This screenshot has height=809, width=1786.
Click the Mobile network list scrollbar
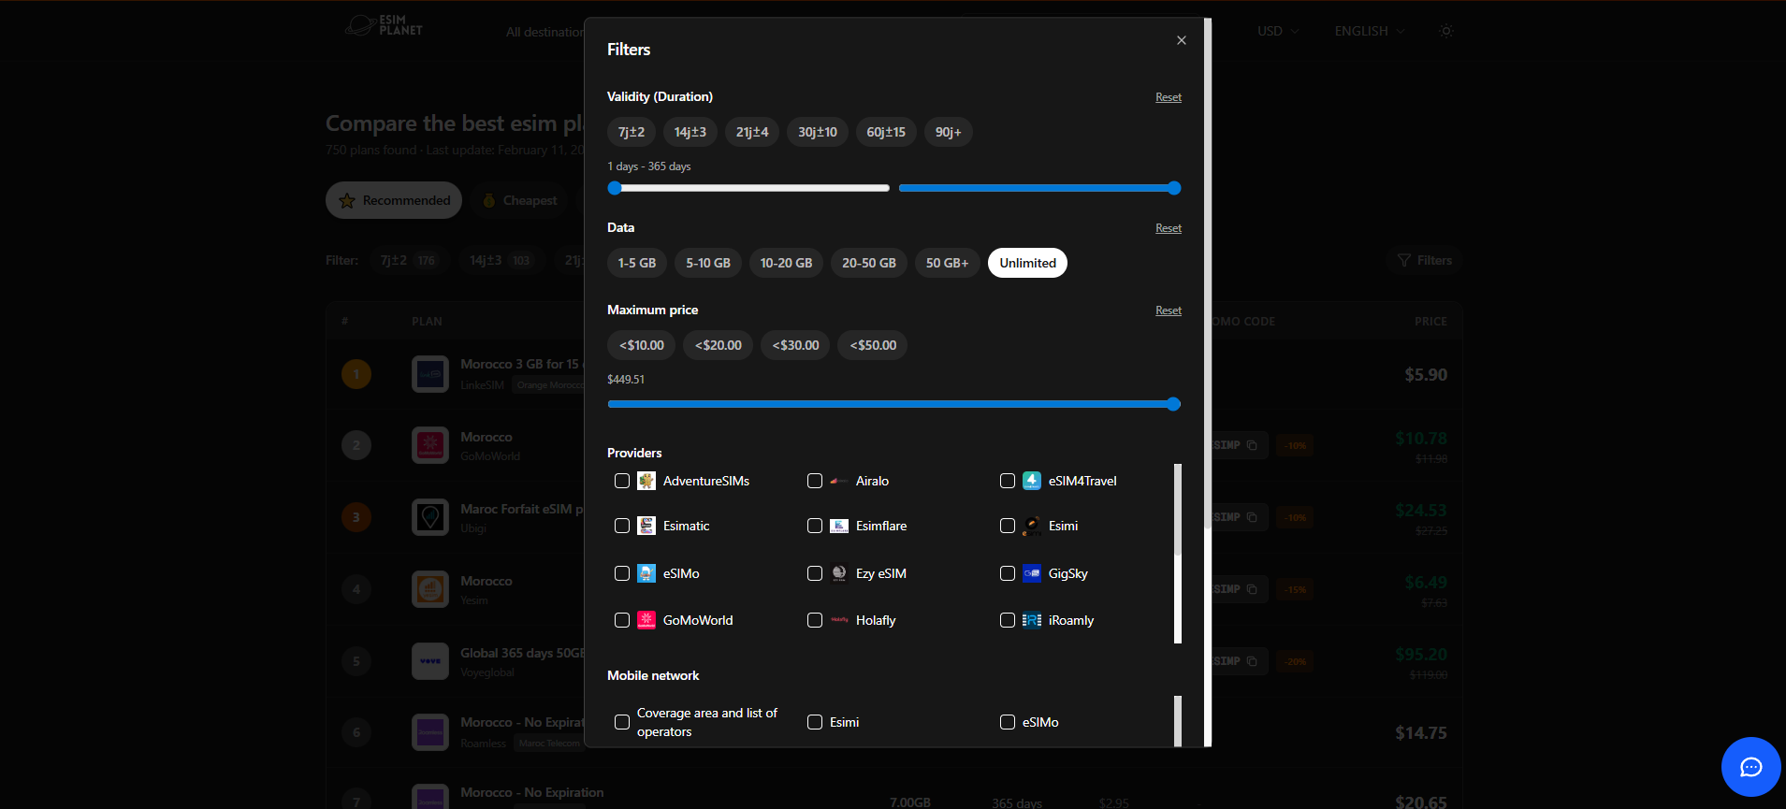pyautogui.click(x=1178, y=721)
